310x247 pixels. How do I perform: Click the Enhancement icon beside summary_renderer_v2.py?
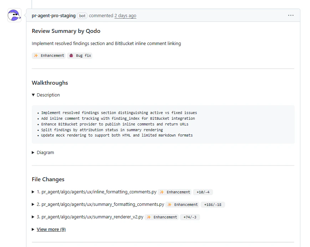(148, 217)
